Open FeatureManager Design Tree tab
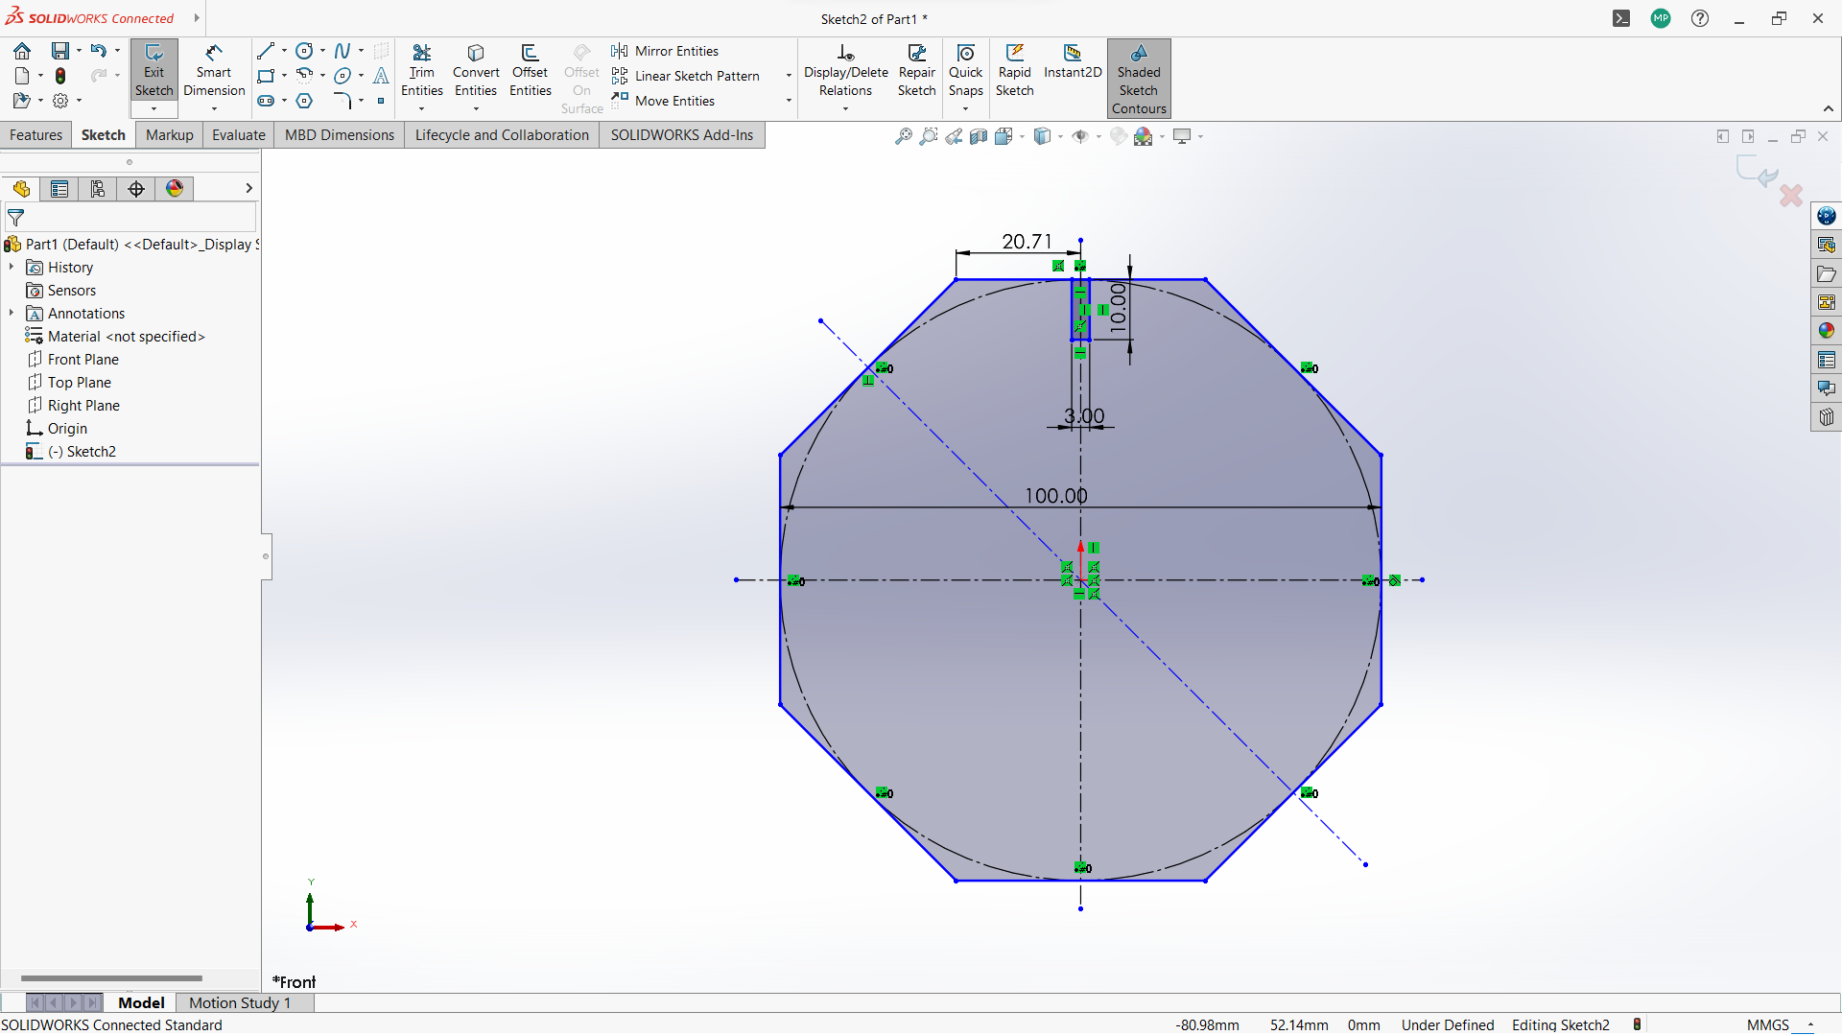The width and height of the screenshot is (1842, 1035). pyautogui.click(x=21, y=189)
